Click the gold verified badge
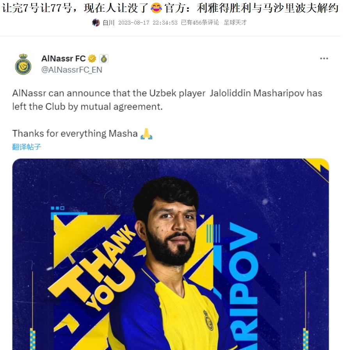 point(92,59)
